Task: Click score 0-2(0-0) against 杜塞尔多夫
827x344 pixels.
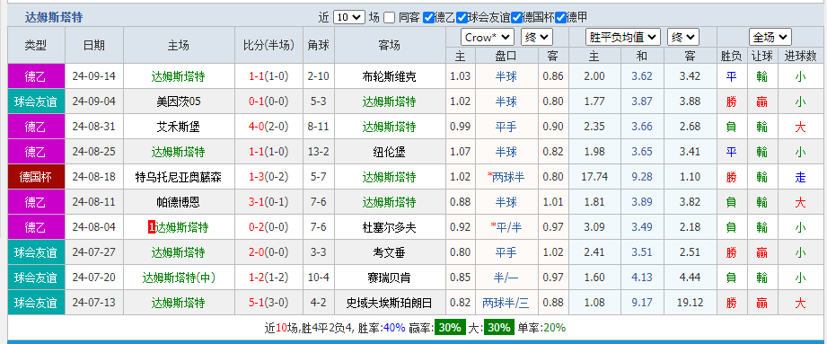Action: point(269,227)
